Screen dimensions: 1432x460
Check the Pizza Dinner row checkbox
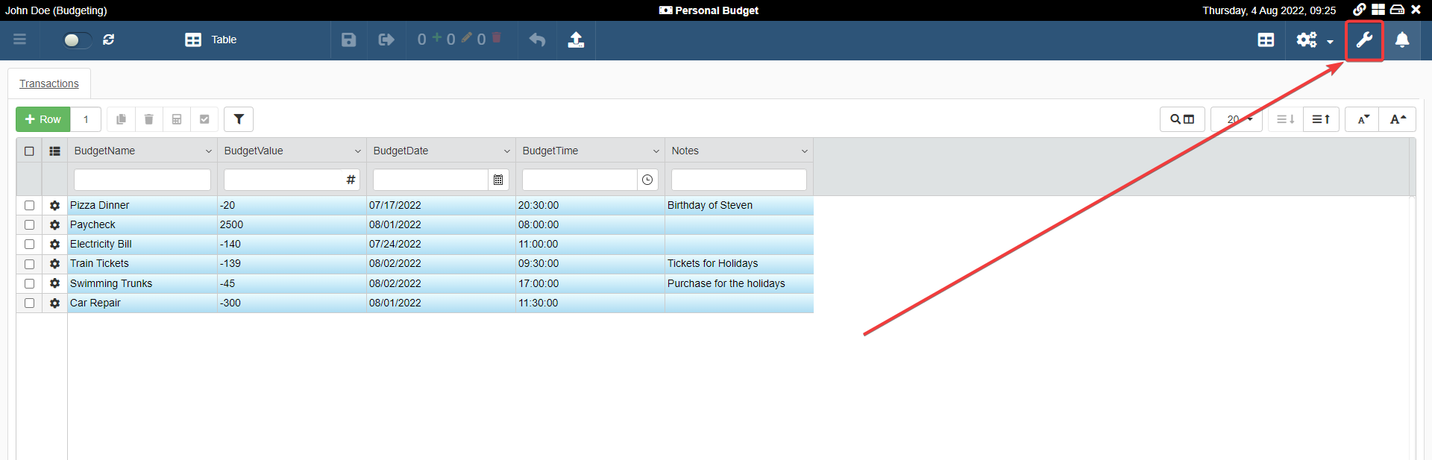pos(30,206)
